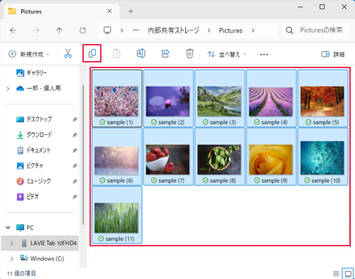Expand chevron after PC icon in address bar
Viewport: 355px width, 279px height.
[x=121, y=31]
